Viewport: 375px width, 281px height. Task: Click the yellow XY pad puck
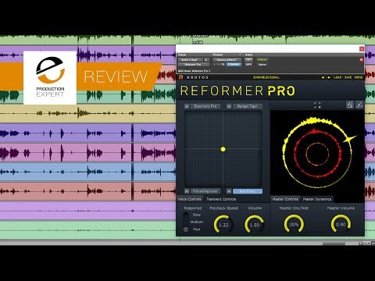click(223, 149)
